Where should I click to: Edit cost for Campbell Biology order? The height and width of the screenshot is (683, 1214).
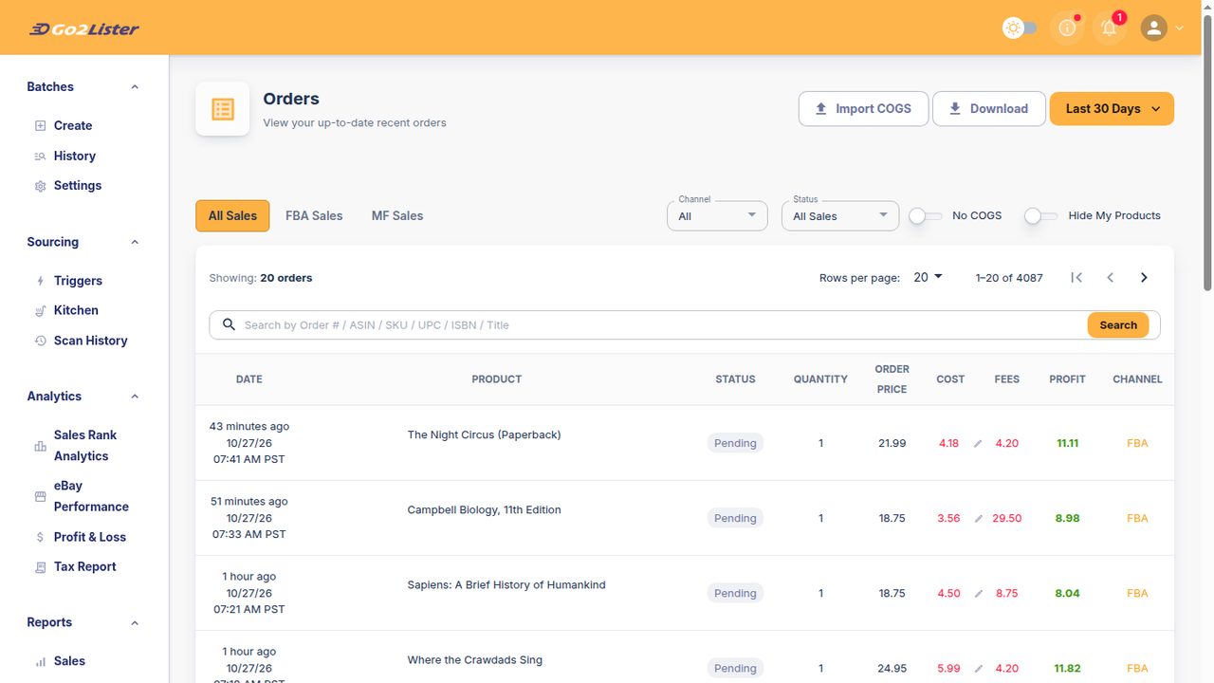click(978, 519)
